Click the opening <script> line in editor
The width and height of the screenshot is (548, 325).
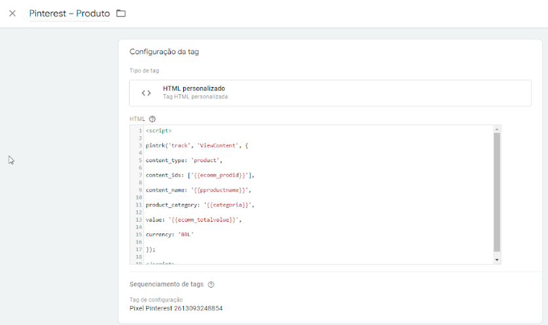coord(158,131)
